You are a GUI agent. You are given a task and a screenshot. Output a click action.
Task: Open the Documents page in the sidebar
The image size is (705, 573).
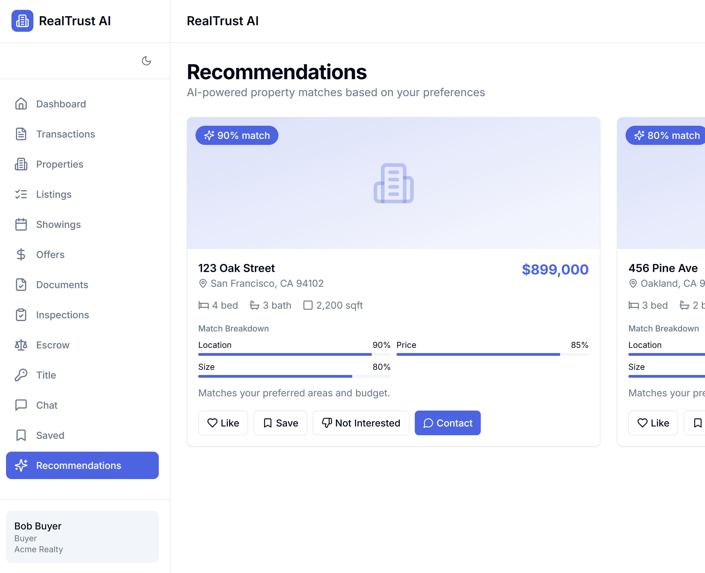coord(62,285)
